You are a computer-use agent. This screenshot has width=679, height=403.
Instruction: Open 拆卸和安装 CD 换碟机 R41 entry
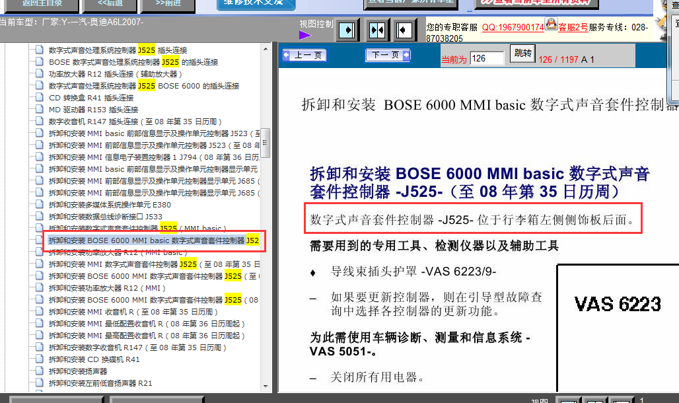pos(94,359)
